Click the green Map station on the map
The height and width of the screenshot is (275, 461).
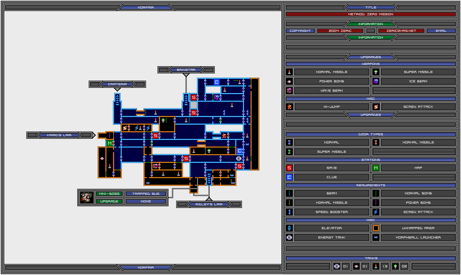(x=110, y=143)
